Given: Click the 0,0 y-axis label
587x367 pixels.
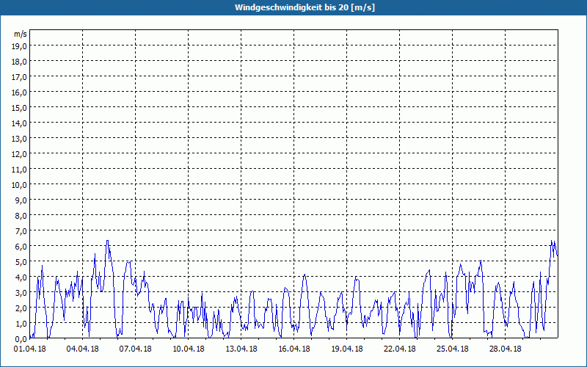Looking at the screenshot, I should point(21,338).
